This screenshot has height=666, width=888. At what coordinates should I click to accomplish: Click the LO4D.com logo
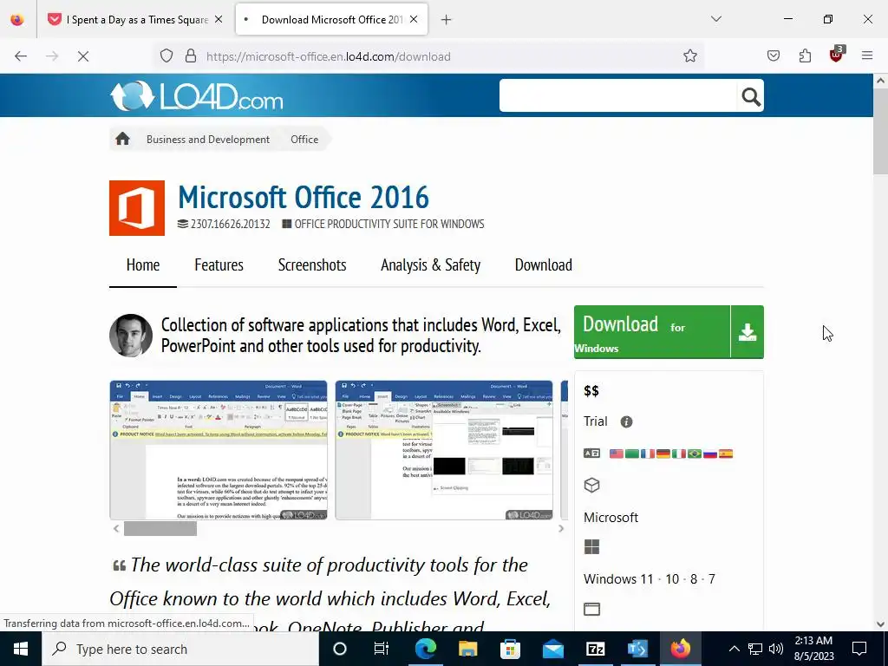(x=197, y=95)
